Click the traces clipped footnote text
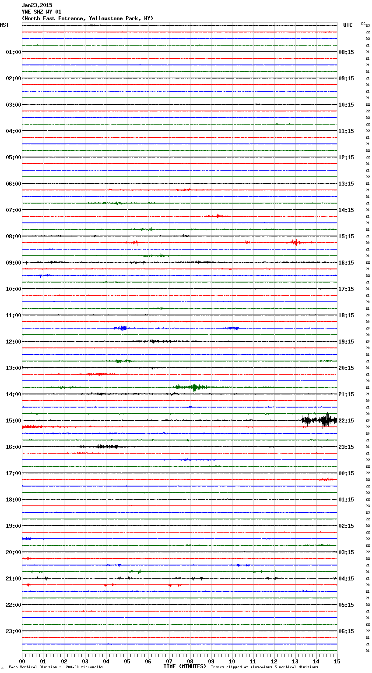Screen dimensions: 372x673 [264, 667]
